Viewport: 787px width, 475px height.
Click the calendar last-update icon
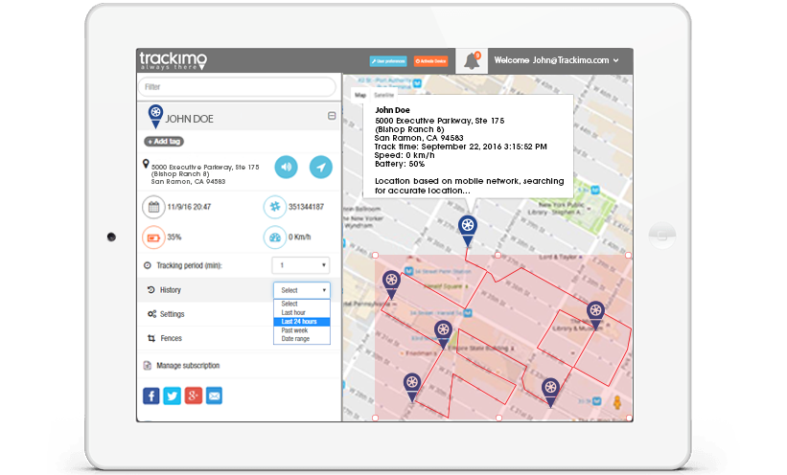click(x=153, y=207)
